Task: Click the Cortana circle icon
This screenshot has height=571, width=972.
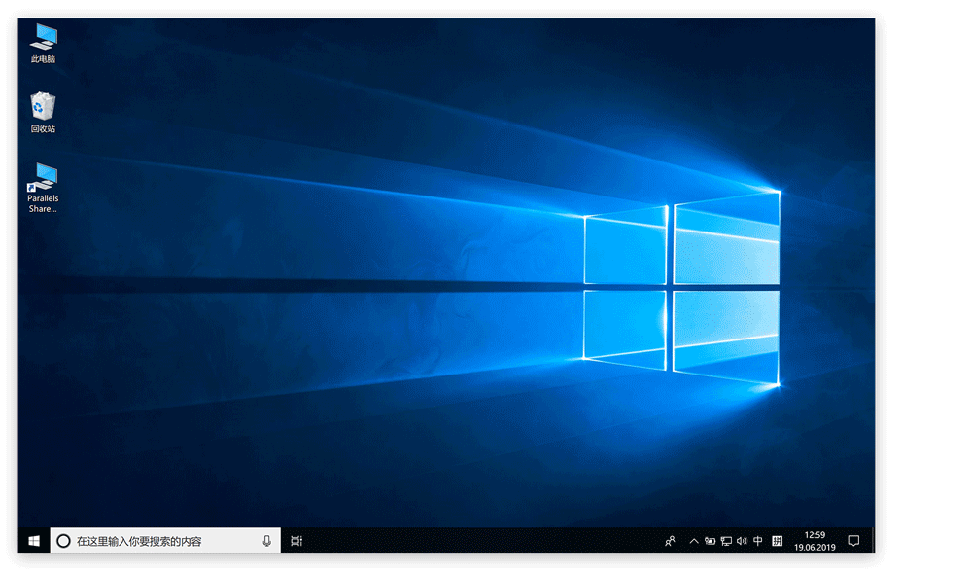Action: click(63, 541)
